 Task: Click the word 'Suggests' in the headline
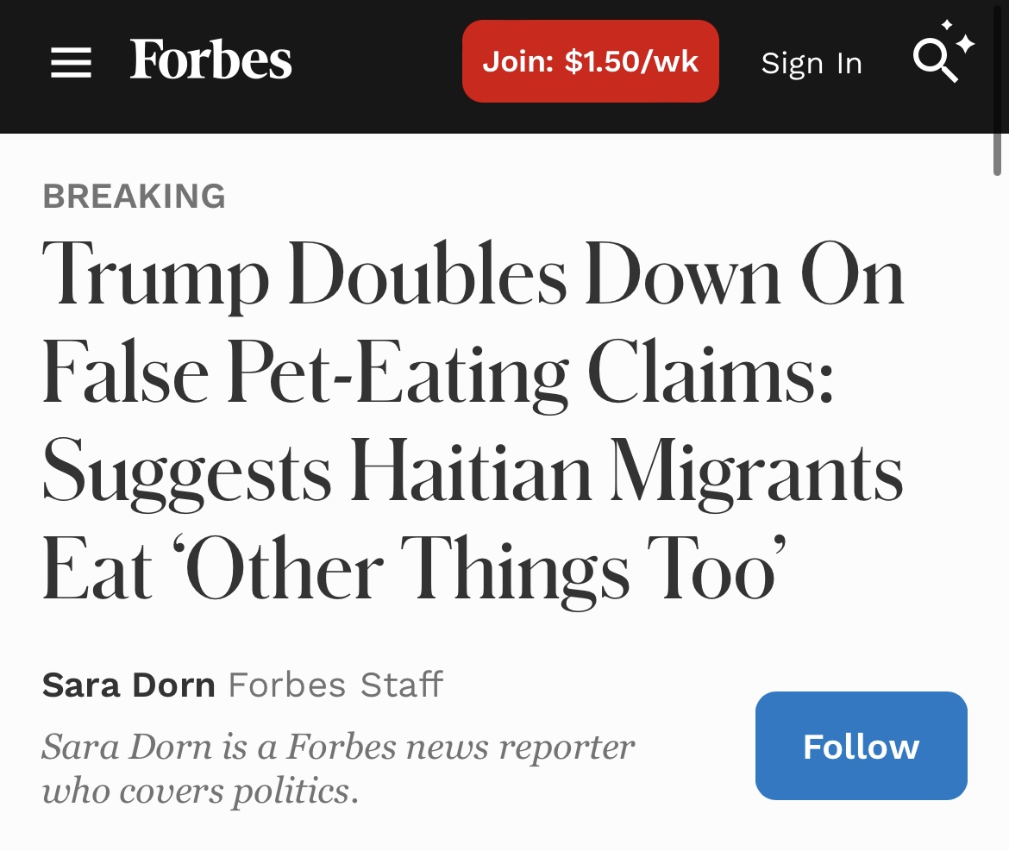click(x=186, y=472)
